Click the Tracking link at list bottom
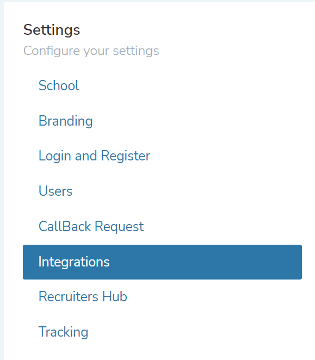The width and height of the screenshot is (315, 360). 162,332
